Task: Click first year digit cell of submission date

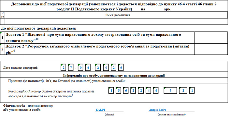Action: (x=98, y=67)
